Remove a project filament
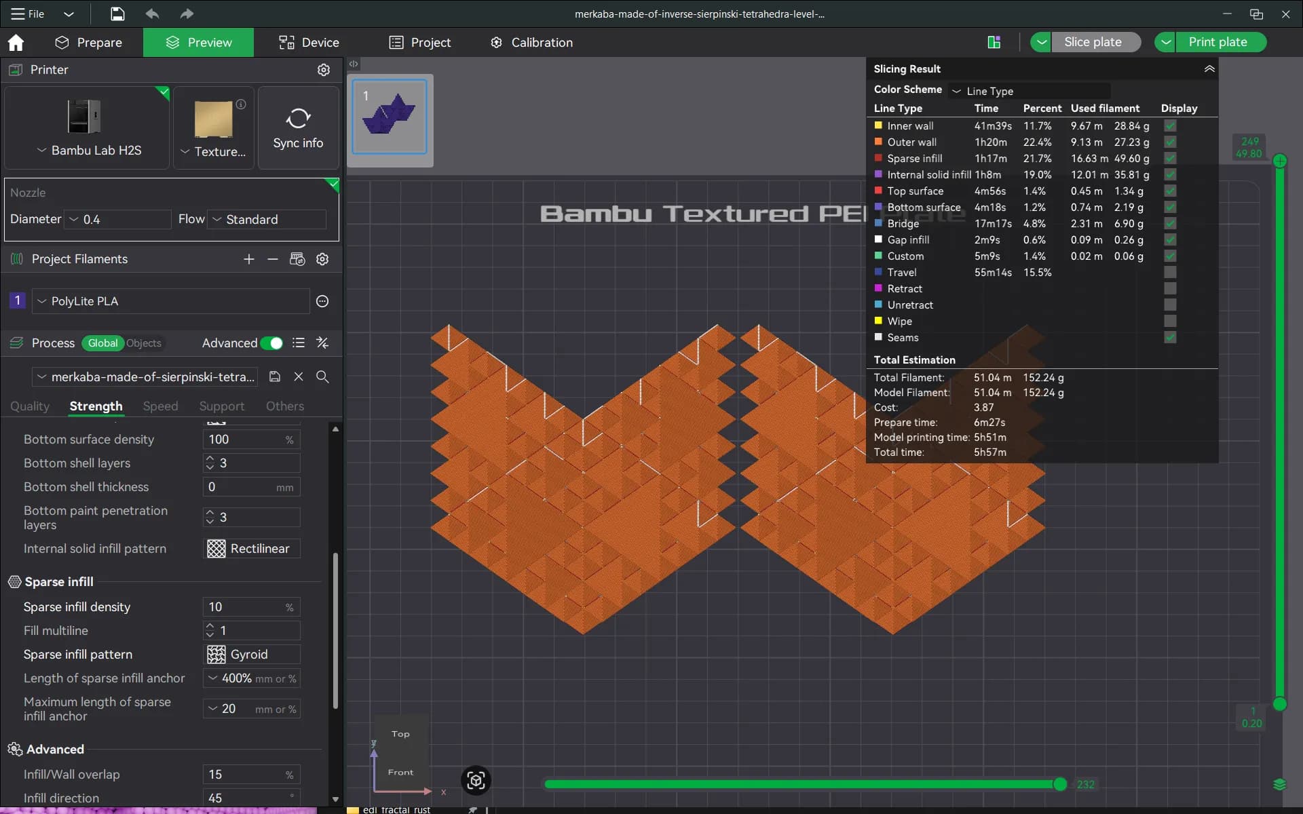Image resolution: width=1303 pixels, height=814 pixels. [x=272, y=259]
